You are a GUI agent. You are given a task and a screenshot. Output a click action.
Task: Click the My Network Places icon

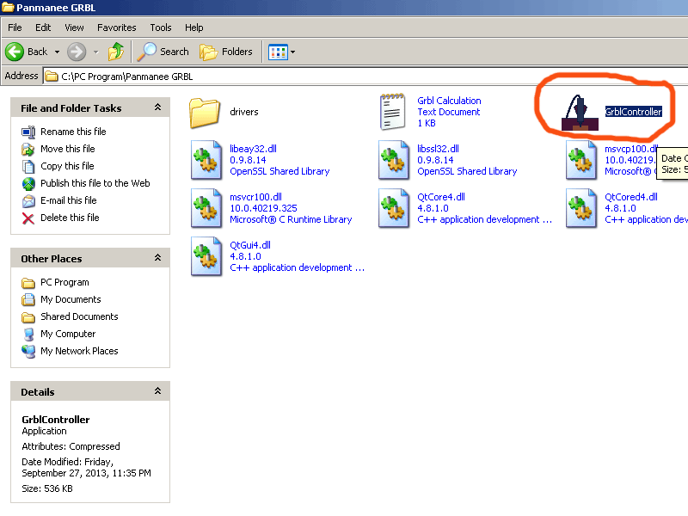(x=28, y=352)
